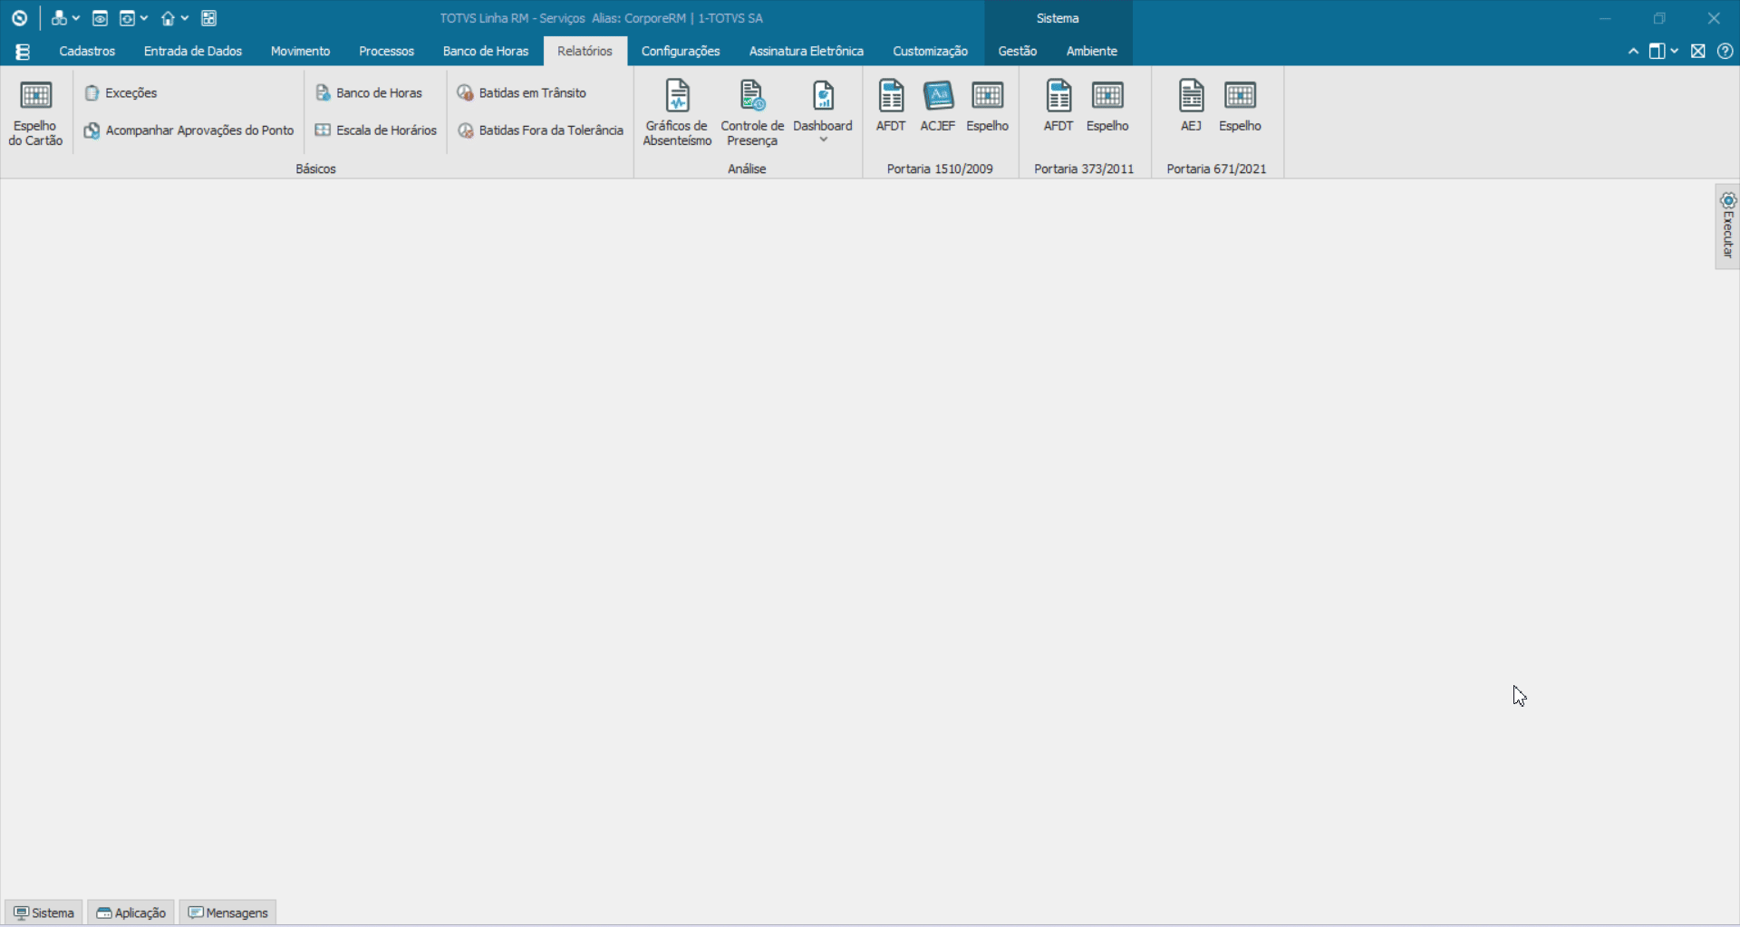This screenshot has height=927, width=1740.
Task: Open the user/context icon dropdown in title bar
Action: (65, 18)
